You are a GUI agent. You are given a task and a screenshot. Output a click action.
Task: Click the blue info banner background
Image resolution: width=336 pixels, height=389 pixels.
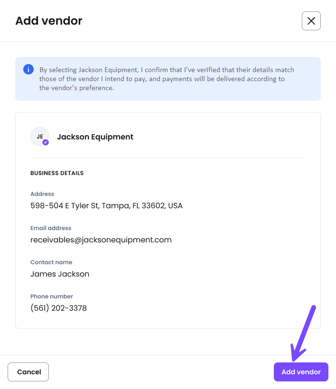pos(168,79)
